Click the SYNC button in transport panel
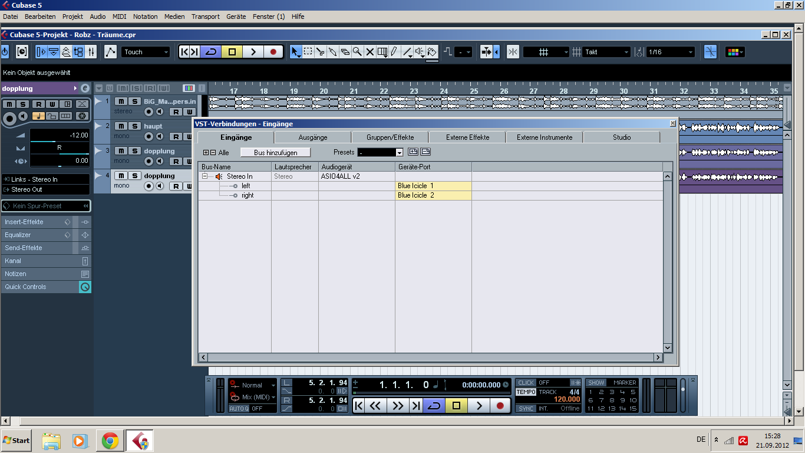Screen dimensions: 805x453 click(x=526, y=408)
